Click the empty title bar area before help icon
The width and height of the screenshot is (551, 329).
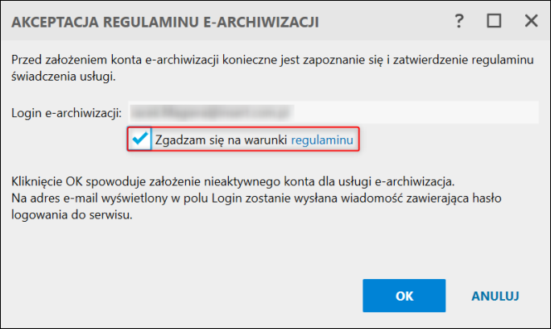point(387,23)
